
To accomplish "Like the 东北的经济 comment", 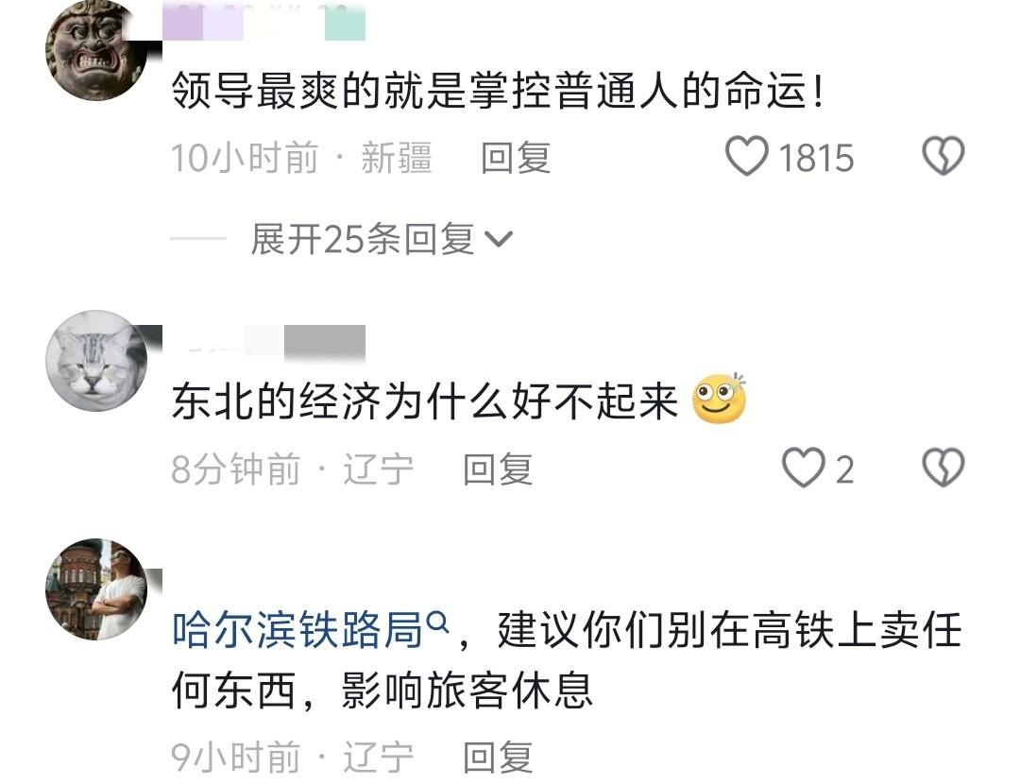I will click(803, 468).
